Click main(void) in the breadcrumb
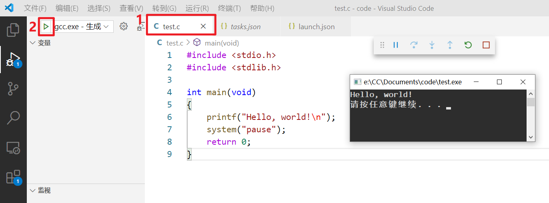This screenshot has height=203, width=549. pos(222,43)
